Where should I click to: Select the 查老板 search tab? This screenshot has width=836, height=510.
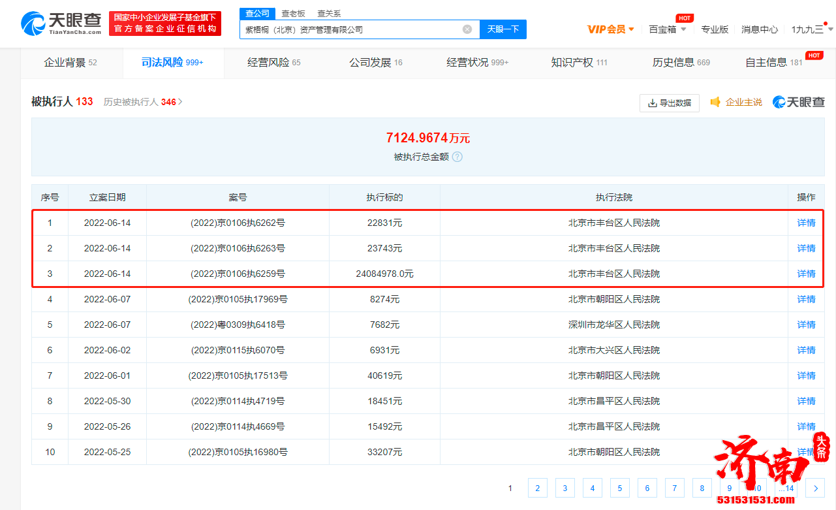point(293,13)
